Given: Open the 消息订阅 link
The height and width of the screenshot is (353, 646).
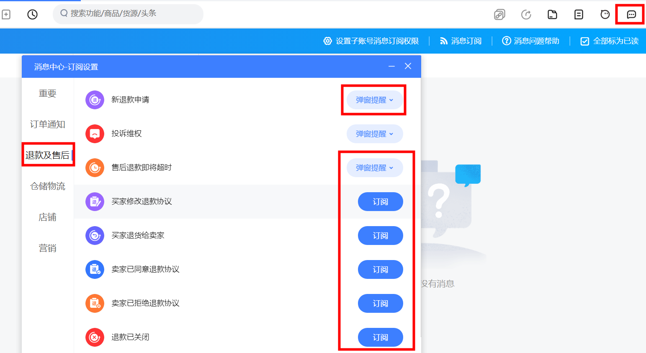Looking at the screenshot, I should (466, 41).
